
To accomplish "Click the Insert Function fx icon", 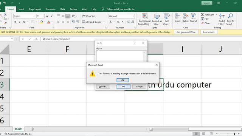I will (36, 39).
